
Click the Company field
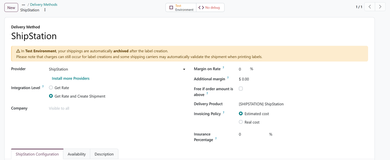point(117,108)
